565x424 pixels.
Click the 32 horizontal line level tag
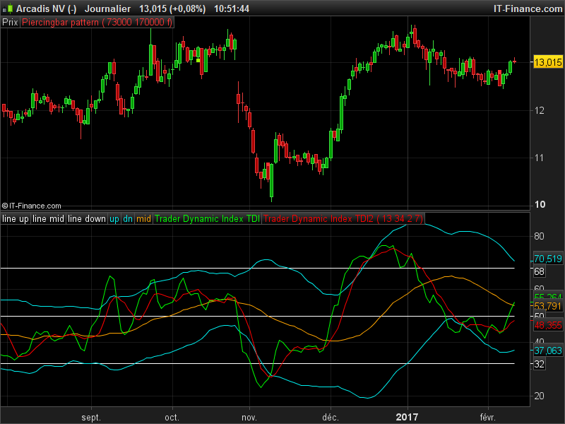pyautogui.click(x=539, y=364)
